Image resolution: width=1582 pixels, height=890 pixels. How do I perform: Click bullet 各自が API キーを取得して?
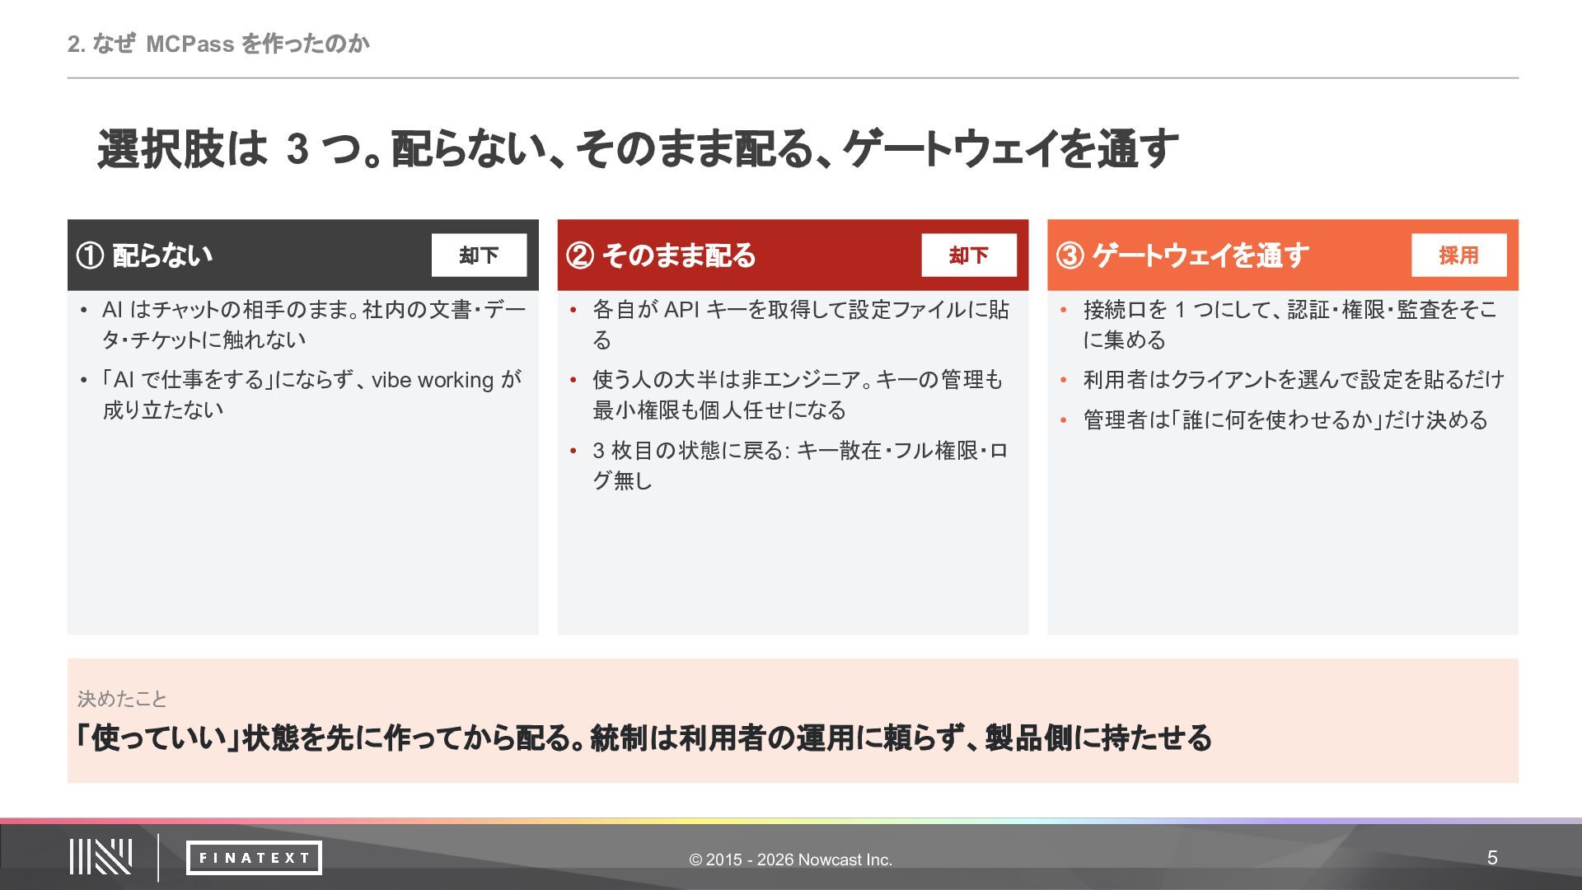(800, 325)
